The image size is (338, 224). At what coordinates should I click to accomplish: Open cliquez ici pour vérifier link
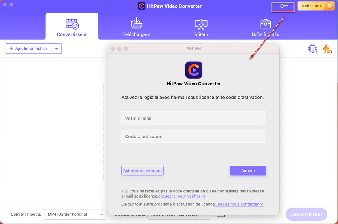point(182,196)
